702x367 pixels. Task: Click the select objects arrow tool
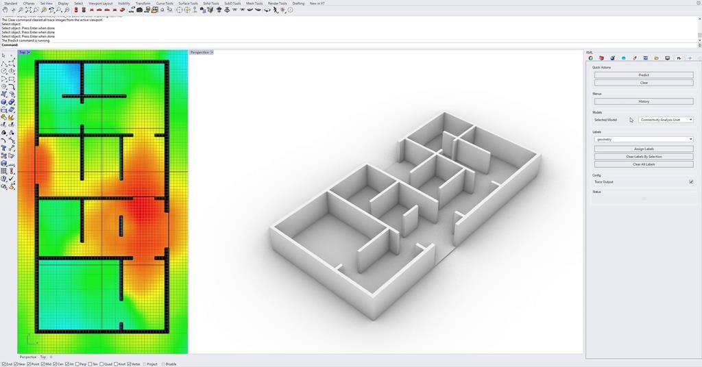pos(3,56)
